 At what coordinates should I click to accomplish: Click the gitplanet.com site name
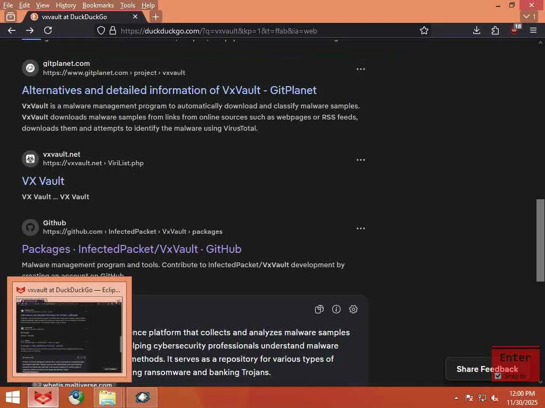(x=67, y=64)
